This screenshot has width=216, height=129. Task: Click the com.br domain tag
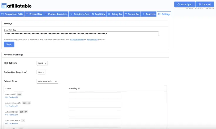tap(23, 112)
